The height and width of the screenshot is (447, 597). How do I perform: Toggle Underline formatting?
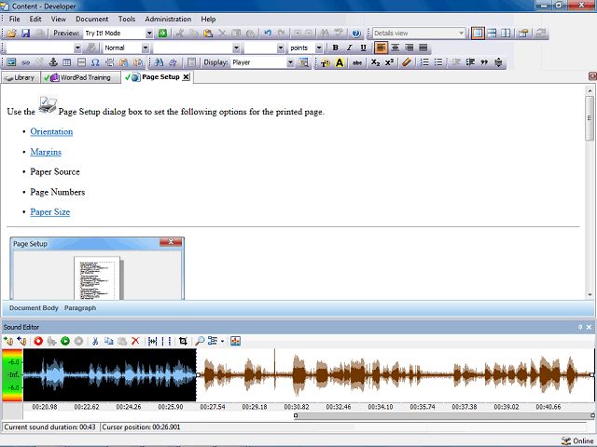(363, 47)
